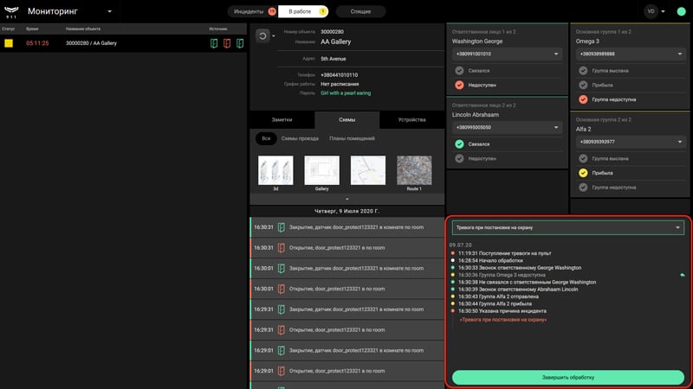This screenshot has height=389, width=693.
Task: Click password Girl with a pearl earing
Action: [x=346, y=93]
